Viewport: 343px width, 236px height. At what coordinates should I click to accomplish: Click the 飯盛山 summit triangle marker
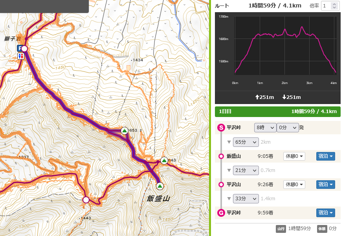(x=160, y=185)
